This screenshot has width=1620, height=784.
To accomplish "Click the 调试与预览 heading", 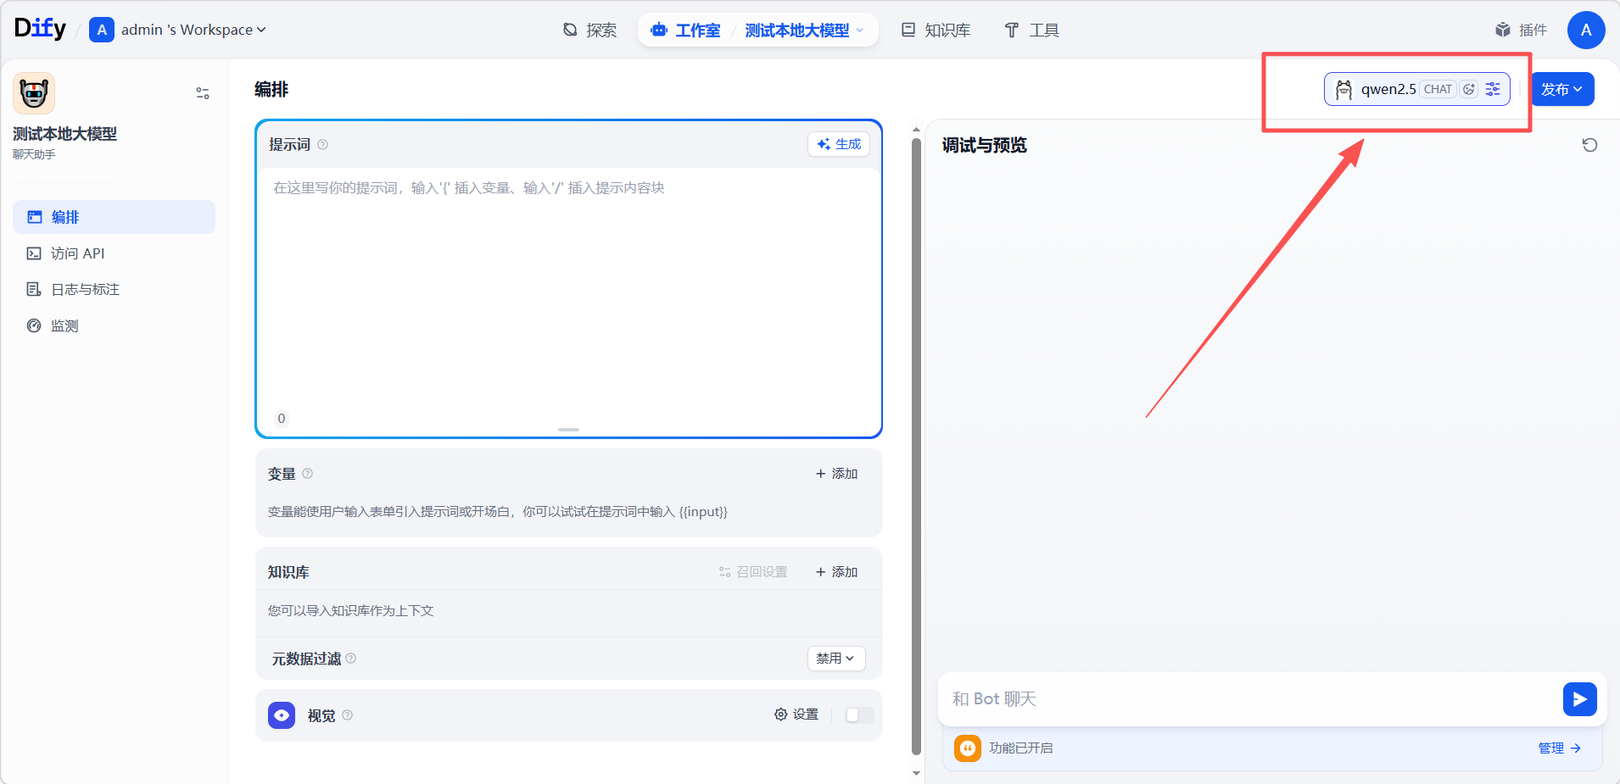I will tap(984, 145).
